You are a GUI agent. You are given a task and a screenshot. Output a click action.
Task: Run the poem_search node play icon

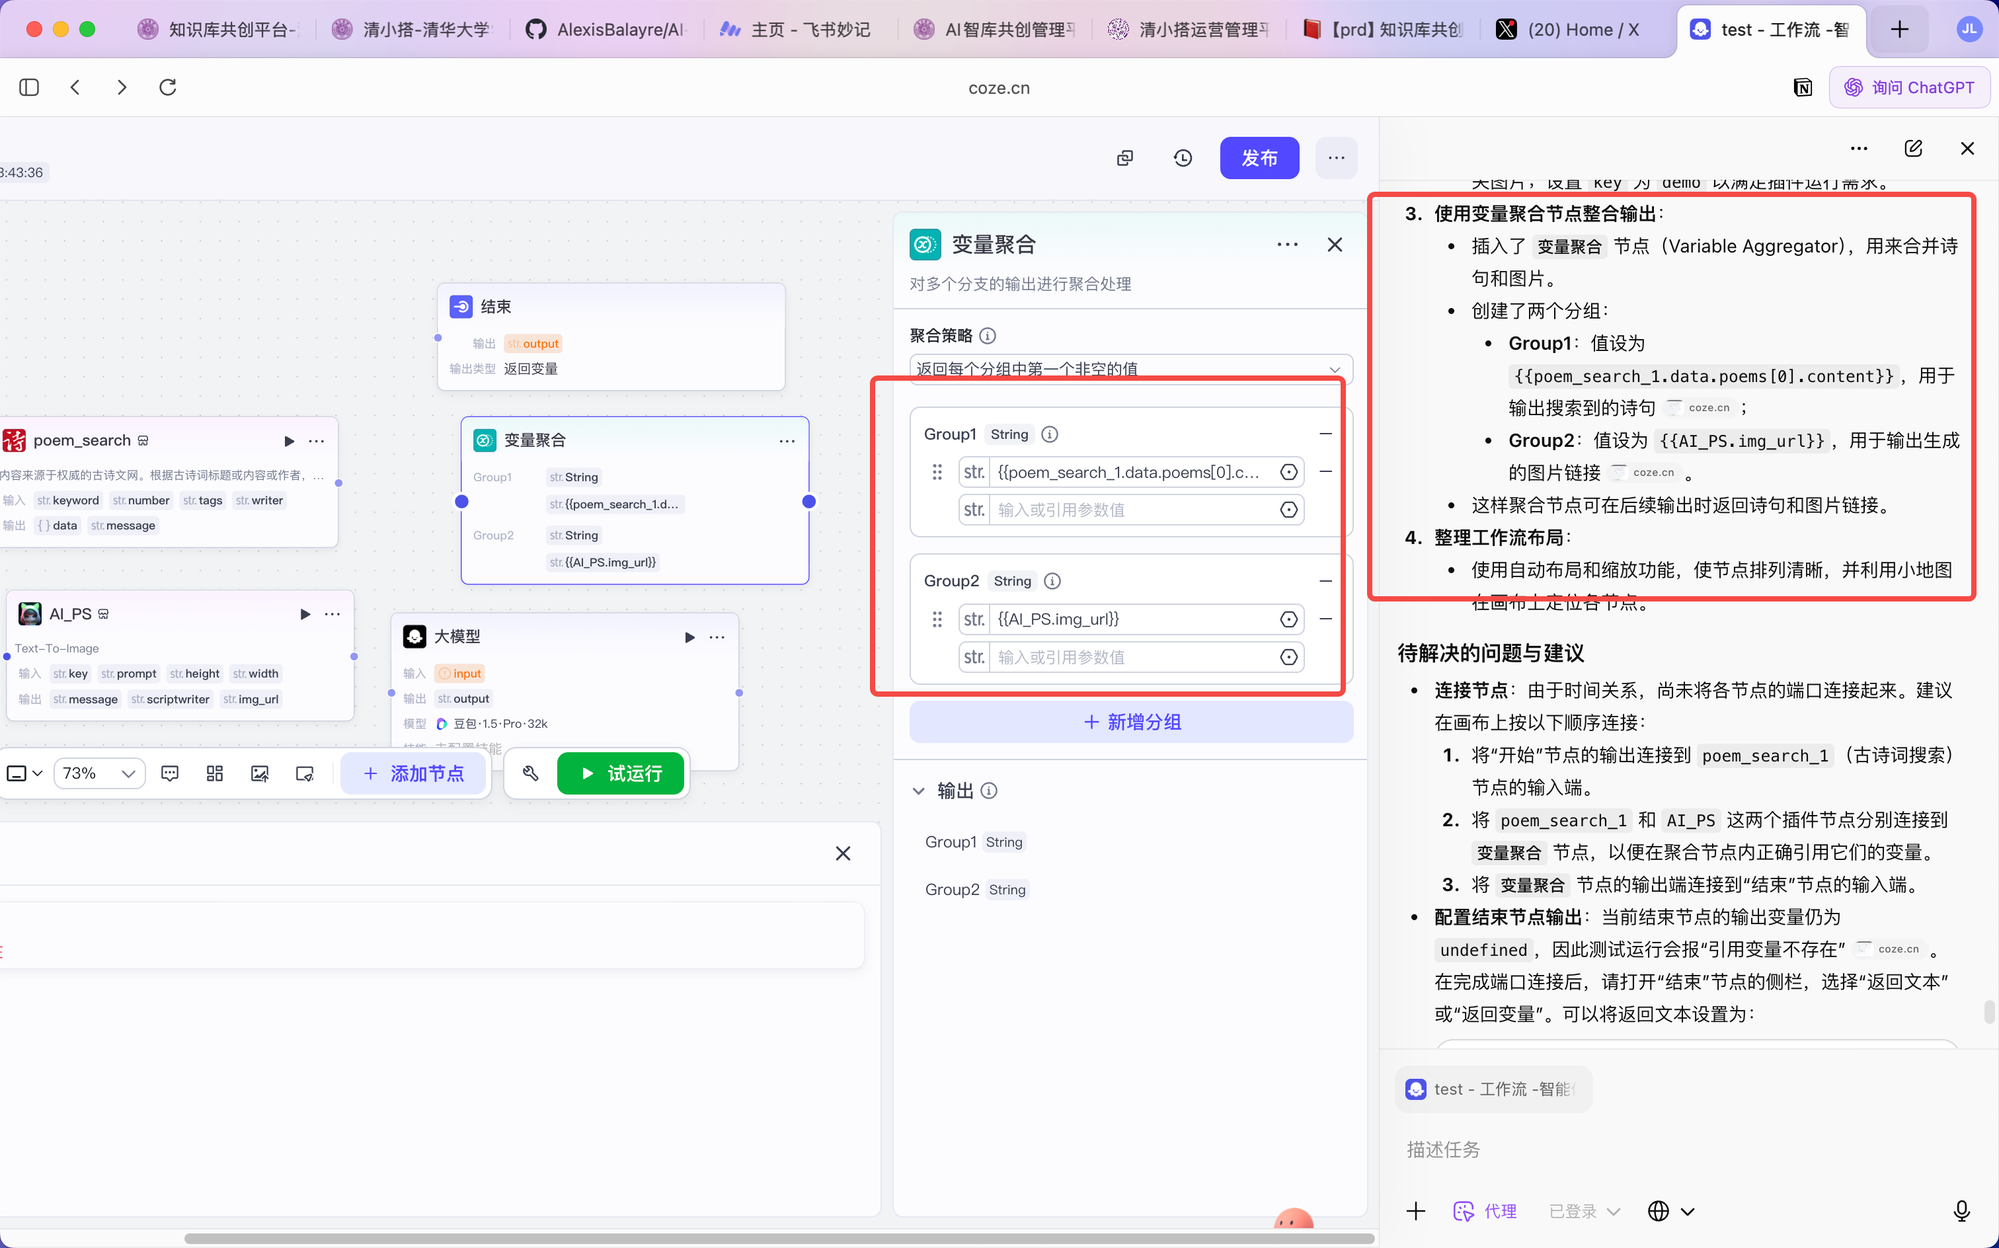click(x=289, y=441)
